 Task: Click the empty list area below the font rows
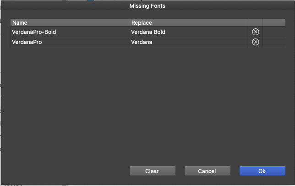click(148, 104)
